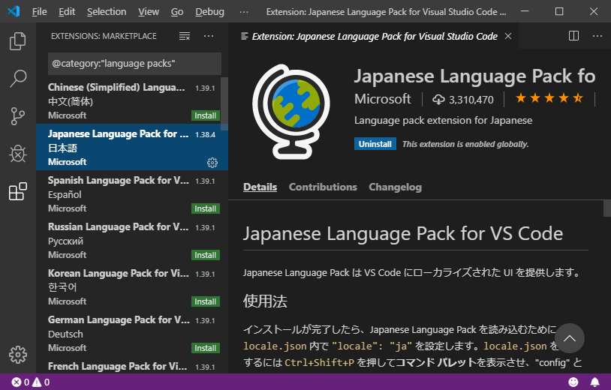Open the Go menu
The width and height of the screenshot is (611, 390).
[x=177, y=12]
